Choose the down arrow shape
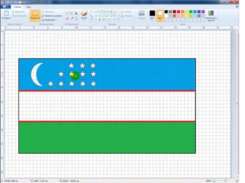245x183 pixels. coord(92,20)
